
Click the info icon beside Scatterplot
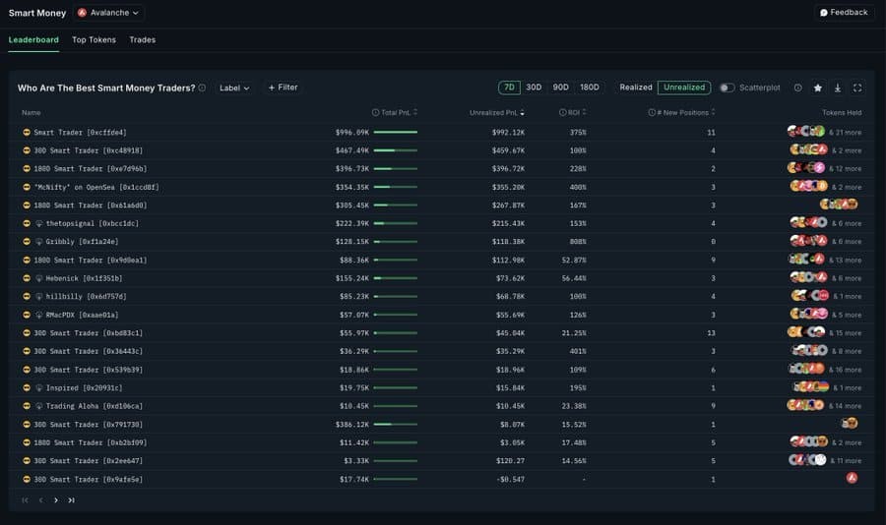797,87
